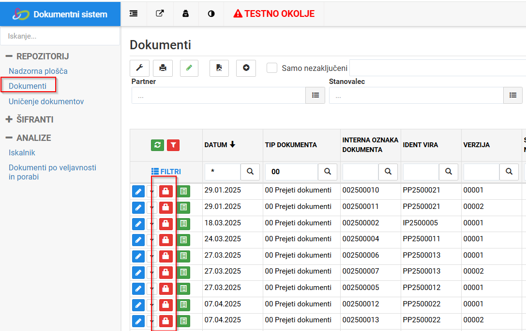Open green details icon for document 002500007

pyautogui.click(x=183, y=273)
